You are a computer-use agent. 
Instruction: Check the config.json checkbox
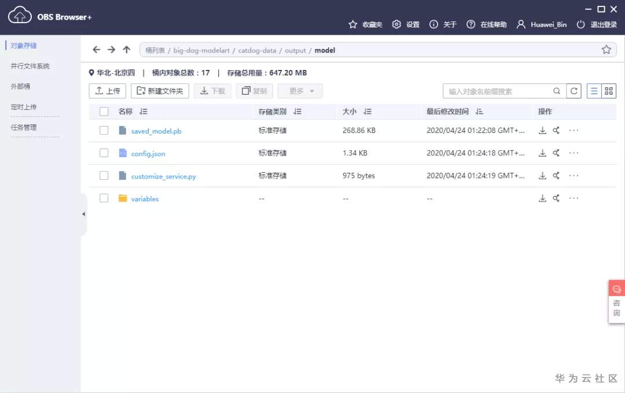point(104,153)
